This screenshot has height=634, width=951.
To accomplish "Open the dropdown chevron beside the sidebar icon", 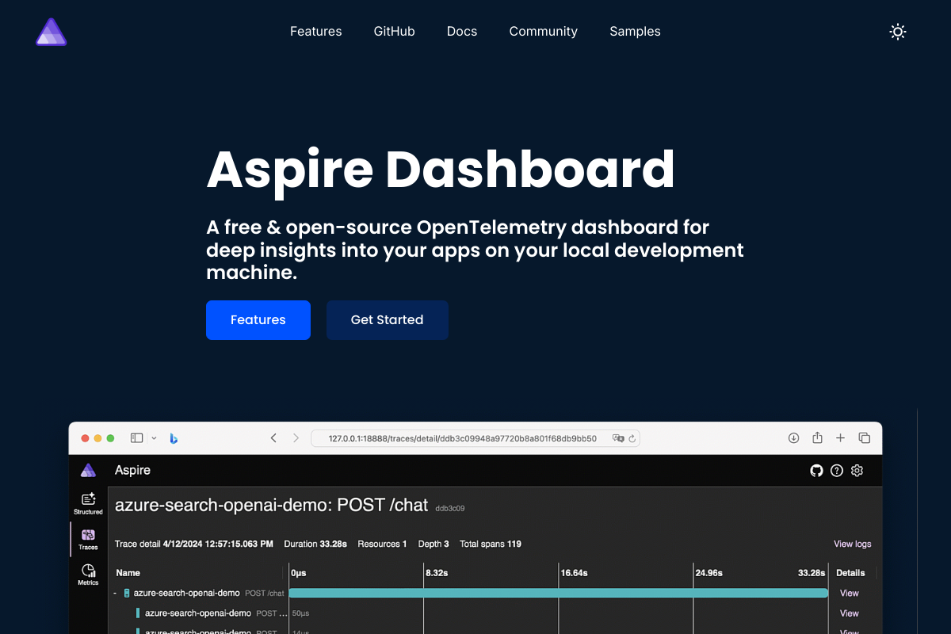I will click(x=154, y=438).
